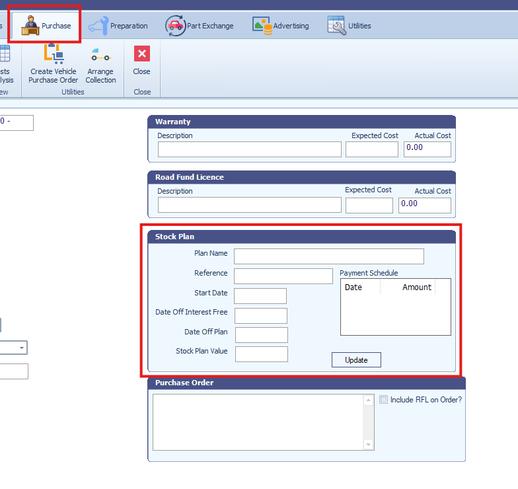Viewport: 518px width, 489px height.
Task: Click the Purchase desk-person icon
Action: pyautogui.click(x=30, y=25)
